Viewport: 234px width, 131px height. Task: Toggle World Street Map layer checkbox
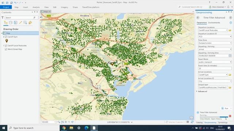[6, 49]
